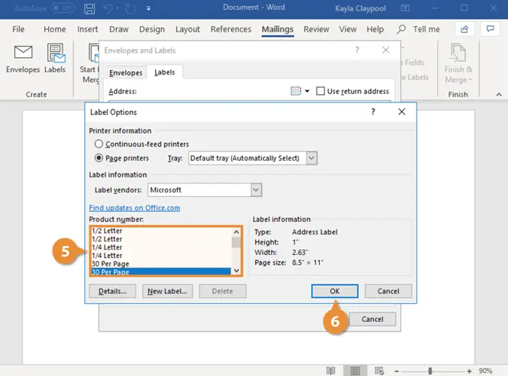Click help icon in Envelopes and Labels dialog
The image size is (508, 376).
pyautogui.click(x=357, y=50)
